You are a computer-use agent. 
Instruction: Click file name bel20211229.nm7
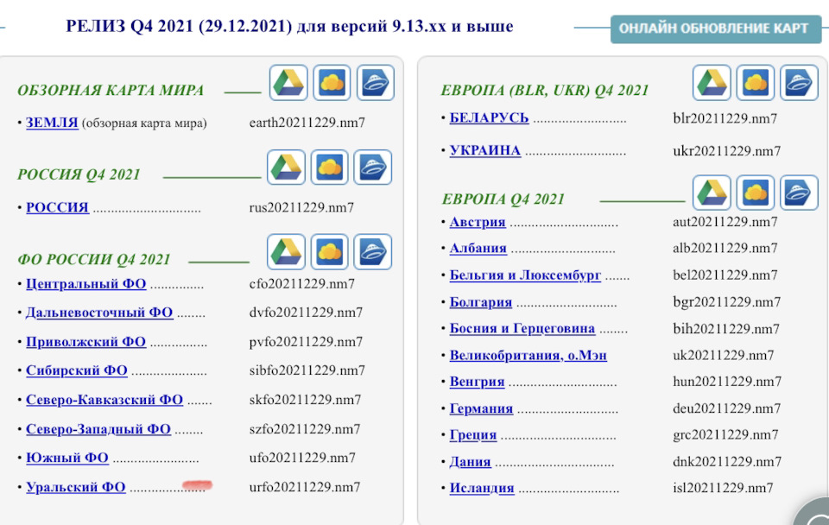pyautogui.click(x=725, y=275)
